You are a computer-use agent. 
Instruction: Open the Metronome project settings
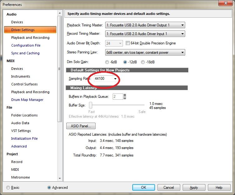pos(21,177)
